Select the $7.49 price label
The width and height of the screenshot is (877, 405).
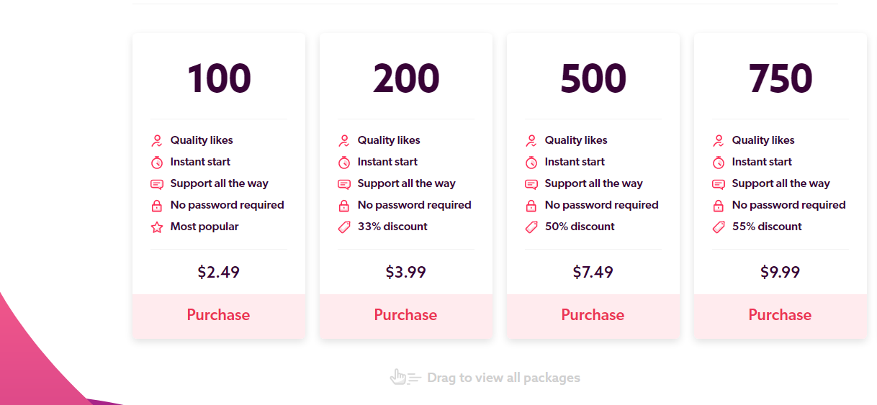[593, 272]
